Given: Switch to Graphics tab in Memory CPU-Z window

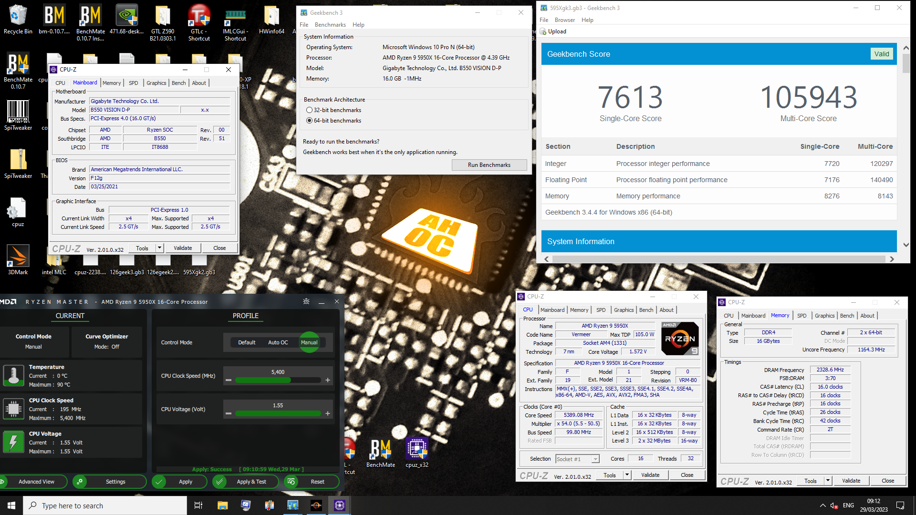Looking at the screenshot, I should 825,316.
